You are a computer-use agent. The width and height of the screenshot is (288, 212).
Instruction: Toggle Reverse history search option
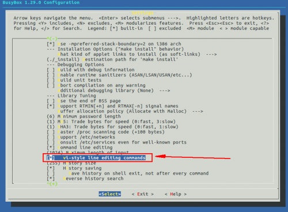[85, 179]
